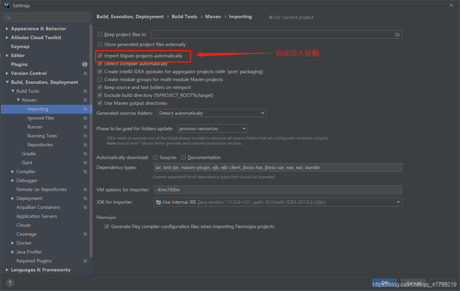Click the Cancel button
This screenshot has height=291, width=460.
tap(413, 283)
